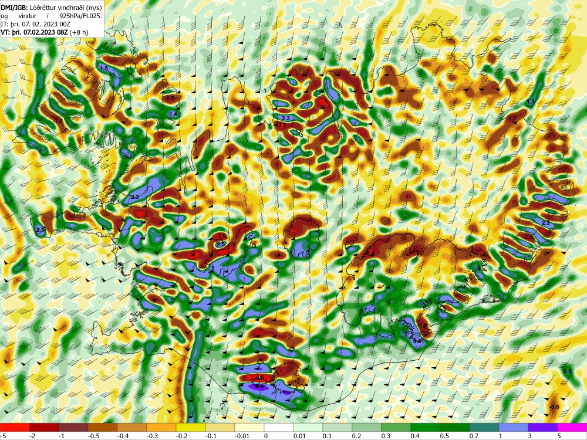Choose the dark green swatch between 0.4 and 0.5
This screenshot has width=587, height=440.
pyautogui.click(x=425, y=427)
